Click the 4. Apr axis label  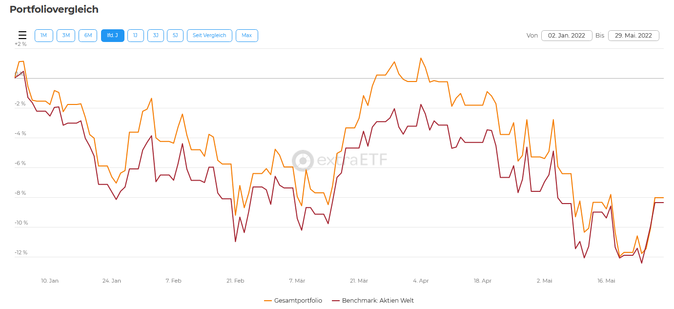tap(421, 281)
